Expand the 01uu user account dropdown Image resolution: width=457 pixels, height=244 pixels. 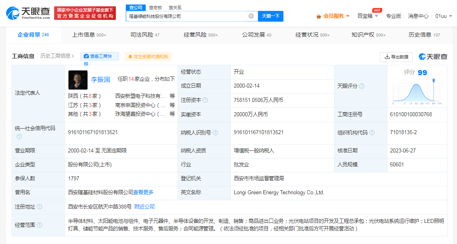(x=443, y=16)
